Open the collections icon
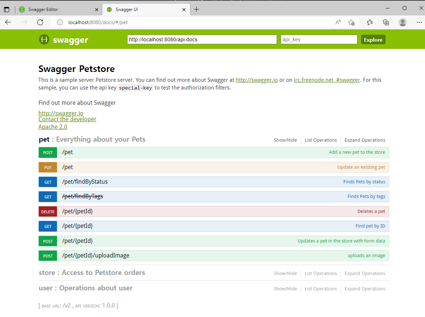This screenshot has height=317, width=425. click(x=386, y=22)
